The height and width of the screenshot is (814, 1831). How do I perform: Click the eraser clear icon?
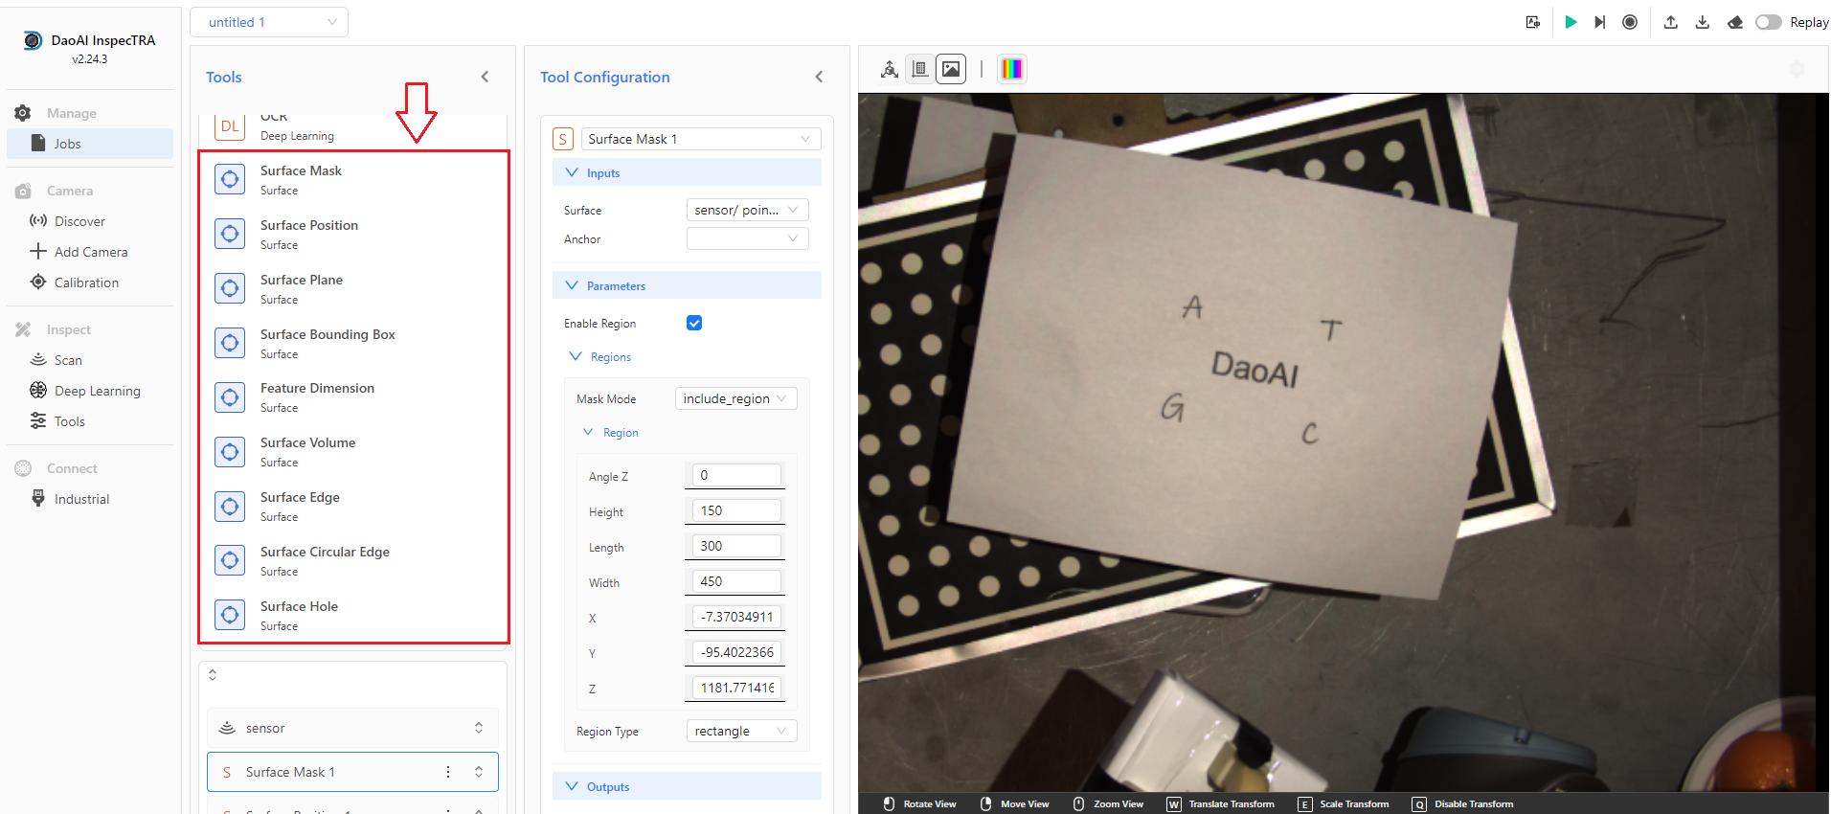click(x=1735, y=22)
